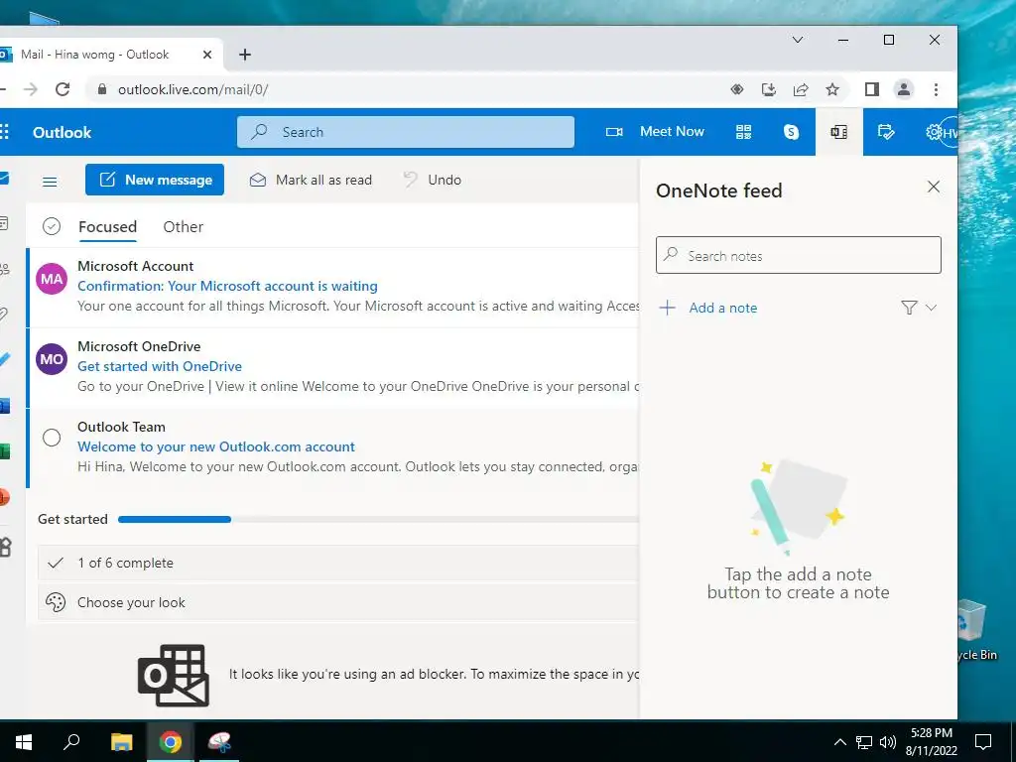
Task: Click the '1 of 6 complete' row
Action: (338, 563)
